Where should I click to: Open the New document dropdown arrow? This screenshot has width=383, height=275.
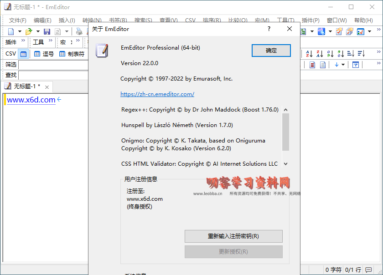[20, 31]
